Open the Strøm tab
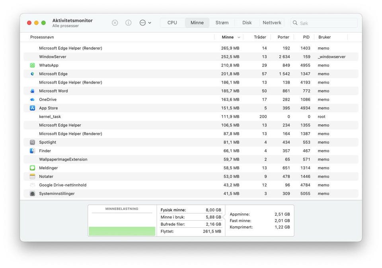 point(222,23)
